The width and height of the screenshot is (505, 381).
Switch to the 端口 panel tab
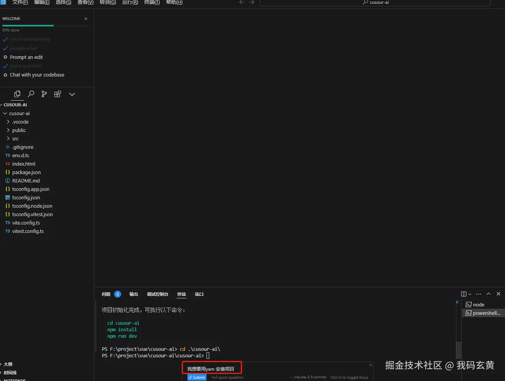199,294
